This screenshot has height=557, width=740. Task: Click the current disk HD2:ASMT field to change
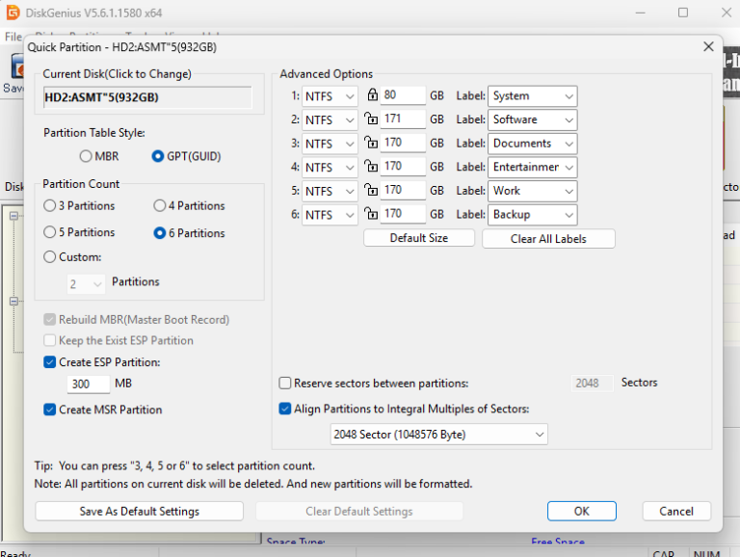pos(147,97)
